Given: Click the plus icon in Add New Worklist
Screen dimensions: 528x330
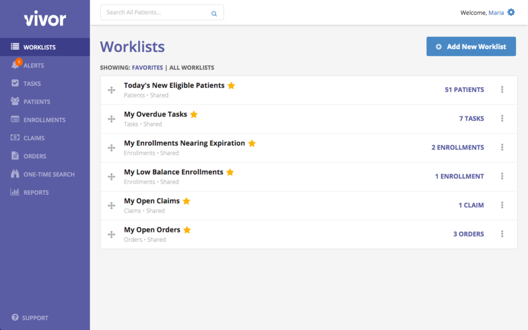Looking at the screenshot, I should 438,47.
